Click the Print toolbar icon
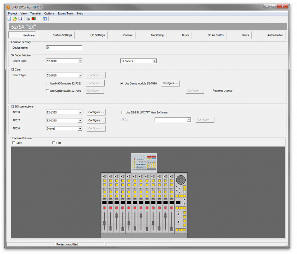 pyautogui.click(x=28, y=19)
